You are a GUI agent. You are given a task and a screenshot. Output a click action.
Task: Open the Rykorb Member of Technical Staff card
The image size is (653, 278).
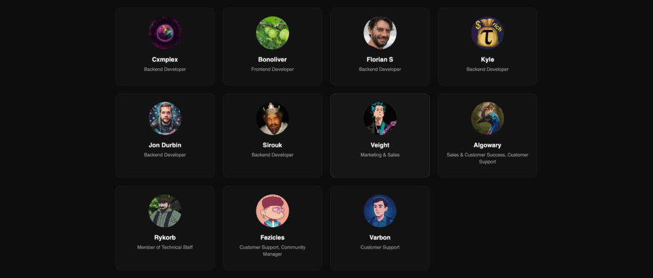pyautogui.click(x=165, y=228)
